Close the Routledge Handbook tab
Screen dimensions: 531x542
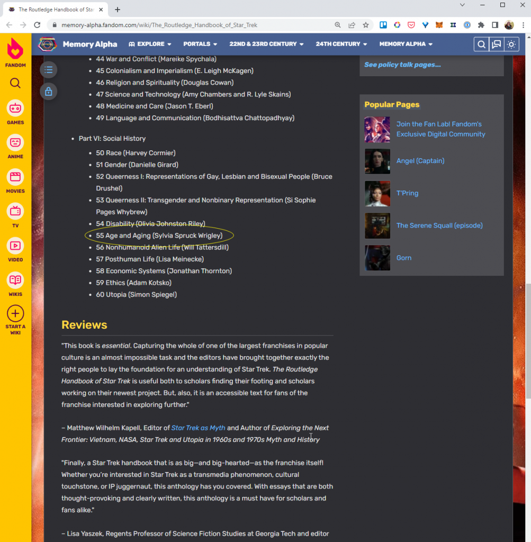coord(101,10)
